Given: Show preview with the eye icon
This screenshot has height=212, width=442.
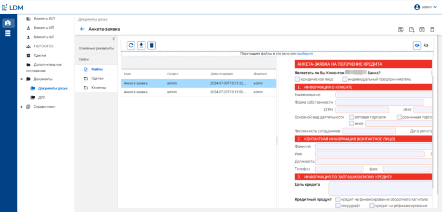Looking at the screenshot, I should pyautogui.click(x=417, y=46).
